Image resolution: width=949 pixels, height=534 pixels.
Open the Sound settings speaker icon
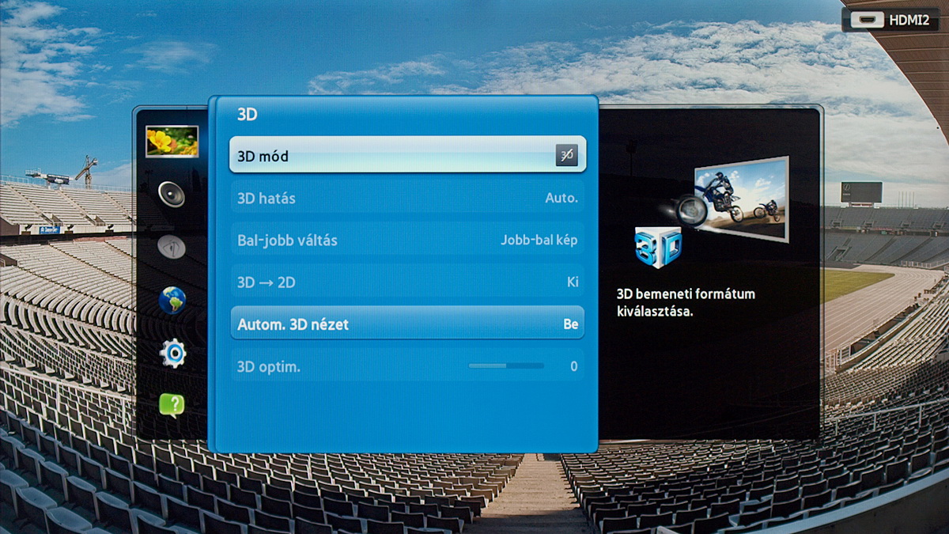pos(172,194)
